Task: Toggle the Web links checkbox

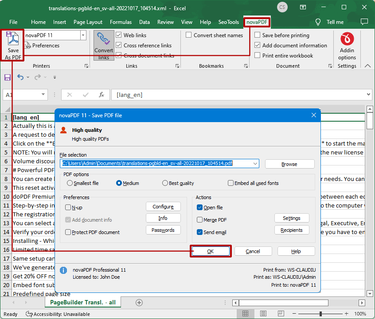Action: (119, 35)
